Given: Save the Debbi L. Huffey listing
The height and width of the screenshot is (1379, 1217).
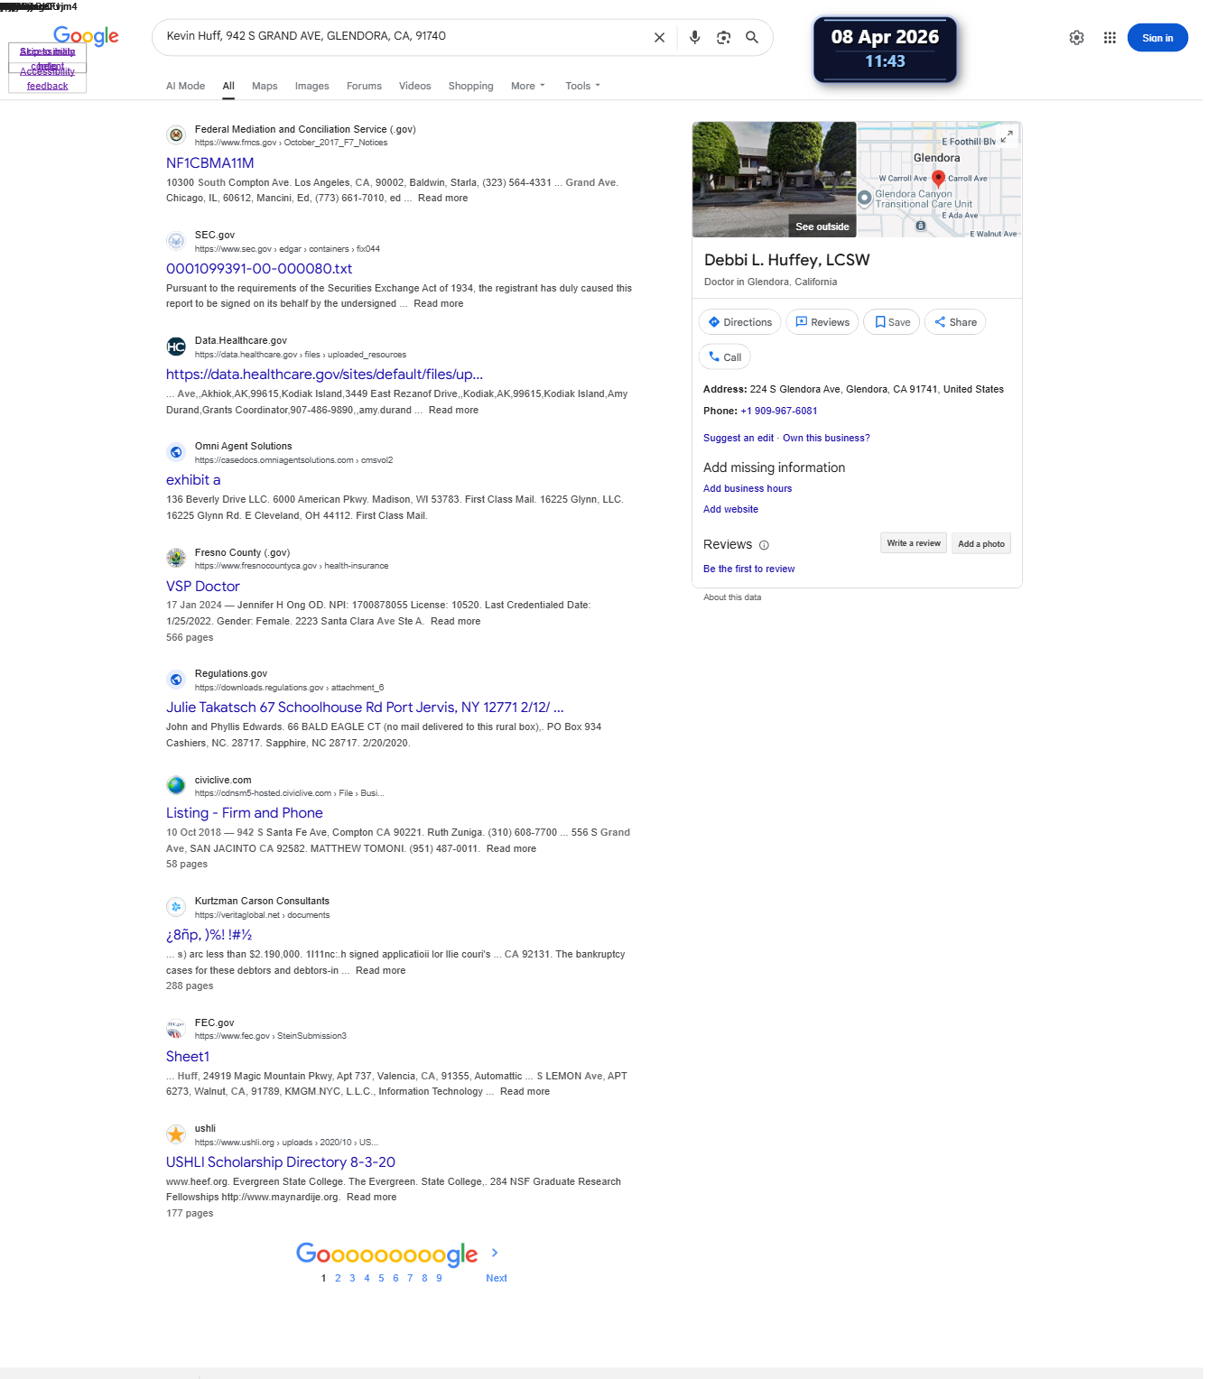Looking at the screenshot, I should (891, 322).
